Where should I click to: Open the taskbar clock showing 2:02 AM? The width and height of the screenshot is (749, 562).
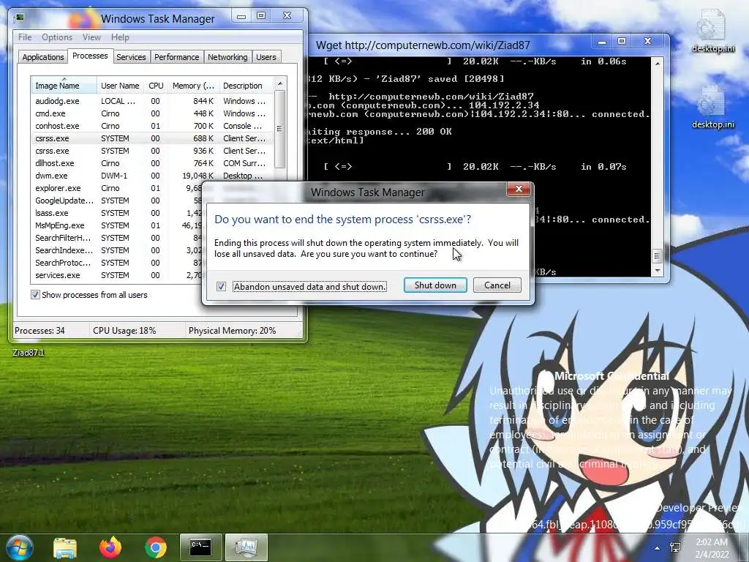click(x=712, y=548)
